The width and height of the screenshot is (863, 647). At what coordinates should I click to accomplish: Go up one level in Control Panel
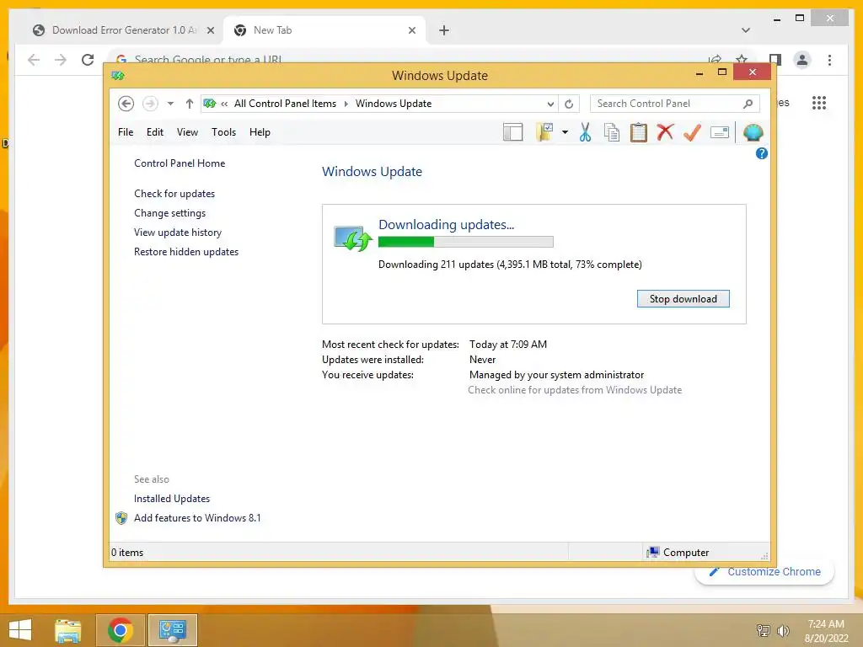tap(190, 104)
